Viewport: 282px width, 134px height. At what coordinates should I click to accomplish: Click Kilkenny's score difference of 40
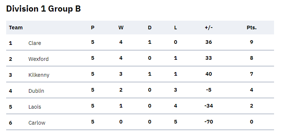pos(209,74)
